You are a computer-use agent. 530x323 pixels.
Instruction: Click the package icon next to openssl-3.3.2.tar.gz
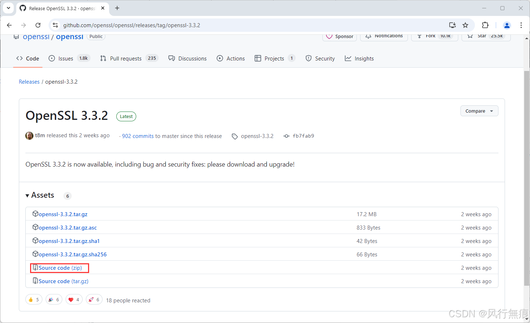[36, 214]
